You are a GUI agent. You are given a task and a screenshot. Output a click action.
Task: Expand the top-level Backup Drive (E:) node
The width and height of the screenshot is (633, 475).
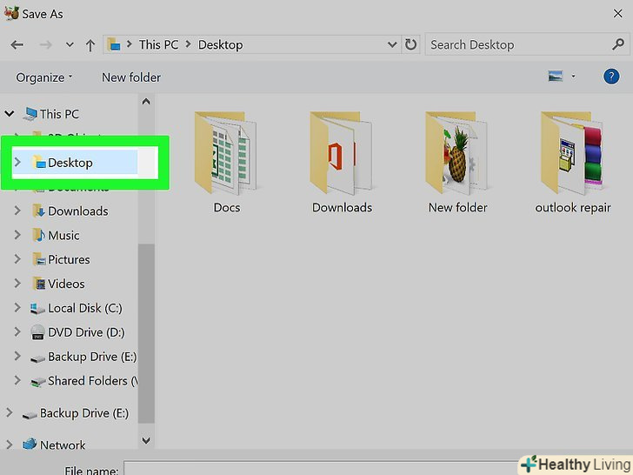10,412
